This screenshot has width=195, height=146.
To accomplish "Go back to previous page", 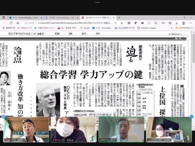I will 4,23.
